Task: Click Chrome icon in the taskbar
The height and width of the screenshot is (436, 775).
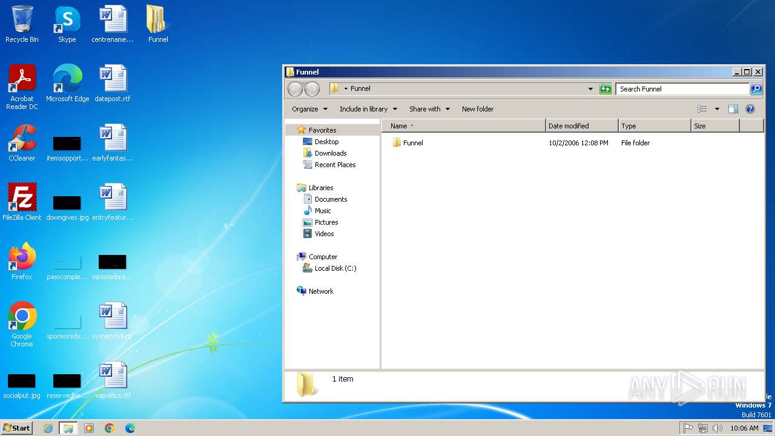Action: click(110, 428)
